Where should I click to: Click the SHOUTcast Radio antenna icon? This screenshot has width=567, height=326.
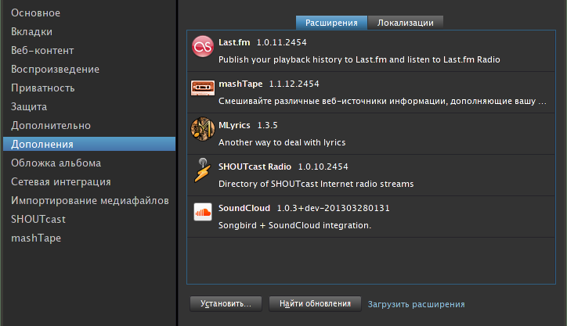tap(203, 170)
